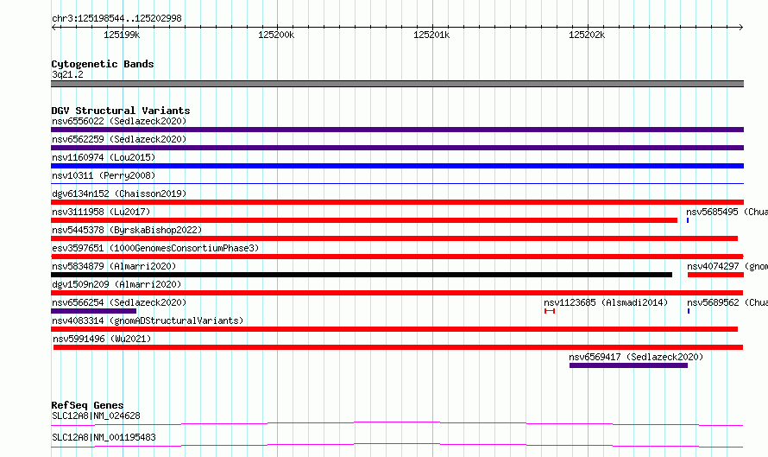
Task: Click the 125201k ruler tick label
Action: click(431, 35)
